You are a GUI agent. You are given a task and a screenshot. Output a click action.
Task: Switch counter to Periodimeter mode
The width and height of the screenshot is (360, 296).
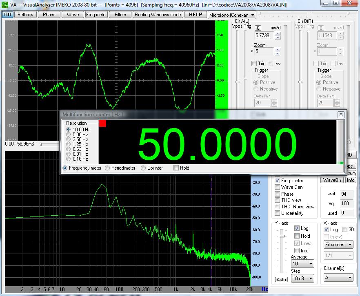click(107, 168)
